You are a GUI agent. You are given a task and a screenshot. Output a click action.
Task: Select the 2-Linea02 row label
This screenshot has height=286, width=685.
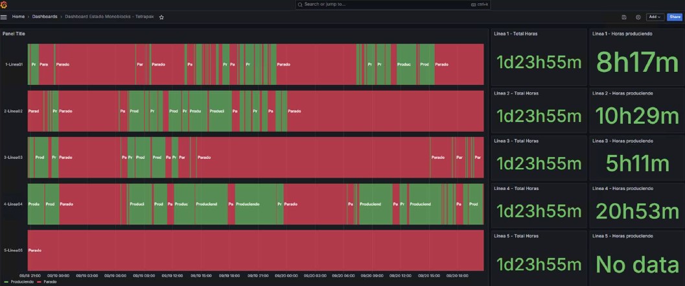[14, 111]
